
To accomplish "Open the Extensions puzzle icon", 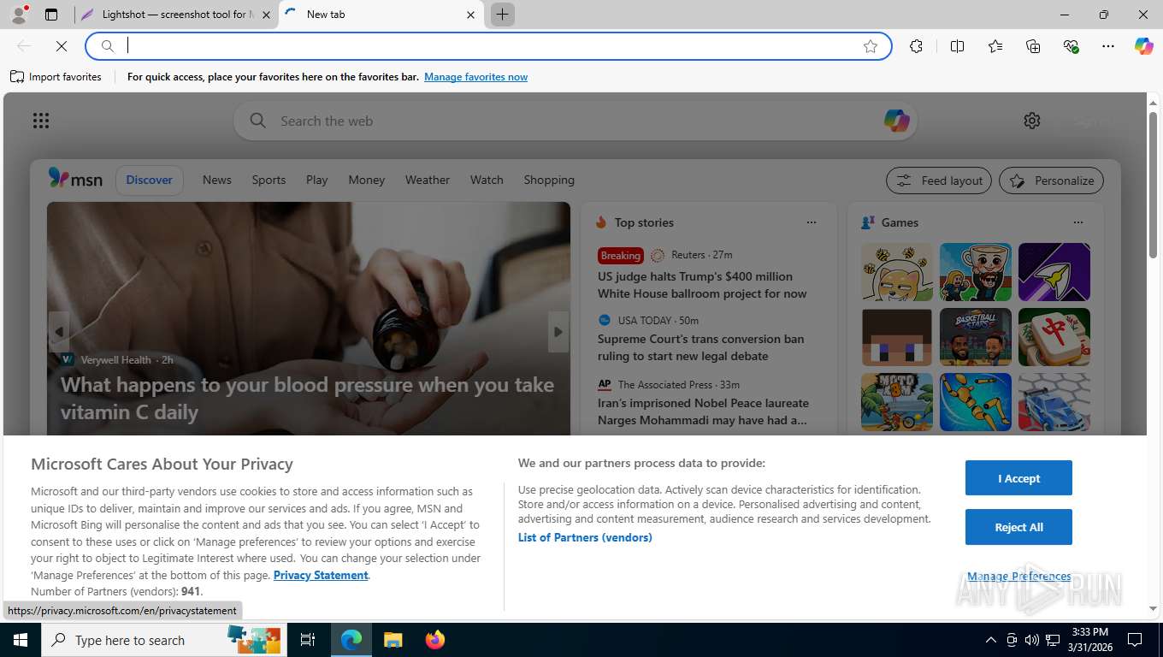I will click(916, 46).
